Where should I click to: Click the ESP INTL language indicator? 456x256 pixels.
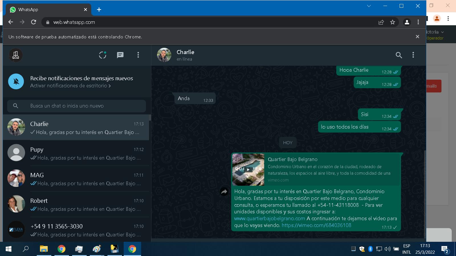click(x=407, y=249)
